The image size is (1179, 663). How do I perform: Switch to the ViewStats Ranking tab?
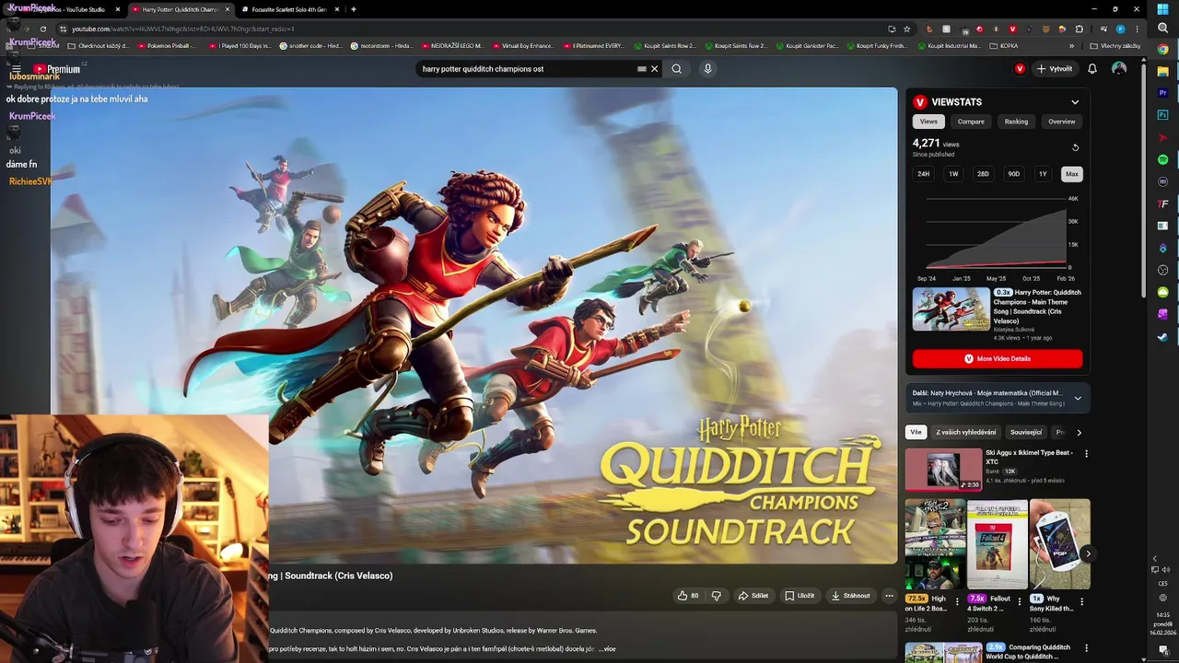(1016, 122)
